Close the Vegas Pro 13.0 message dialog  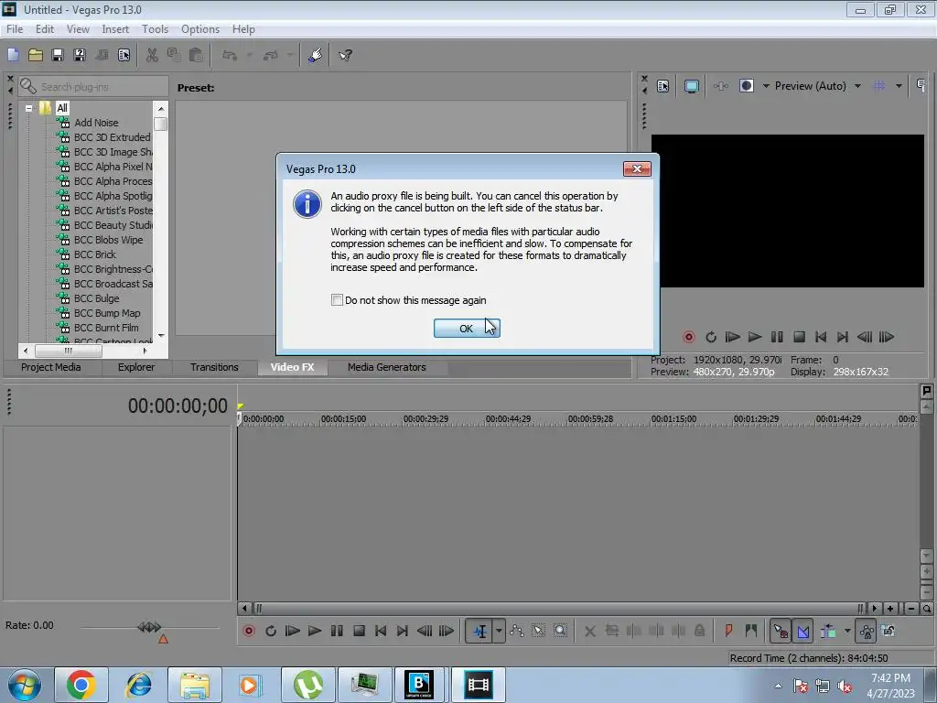tap(637, 169)
